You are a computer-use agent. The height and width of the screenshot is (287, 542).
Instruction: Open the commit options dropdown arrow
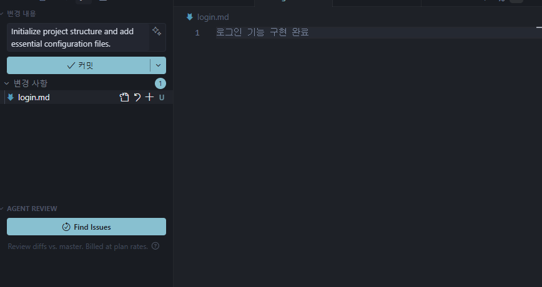[x=158, y=65]
